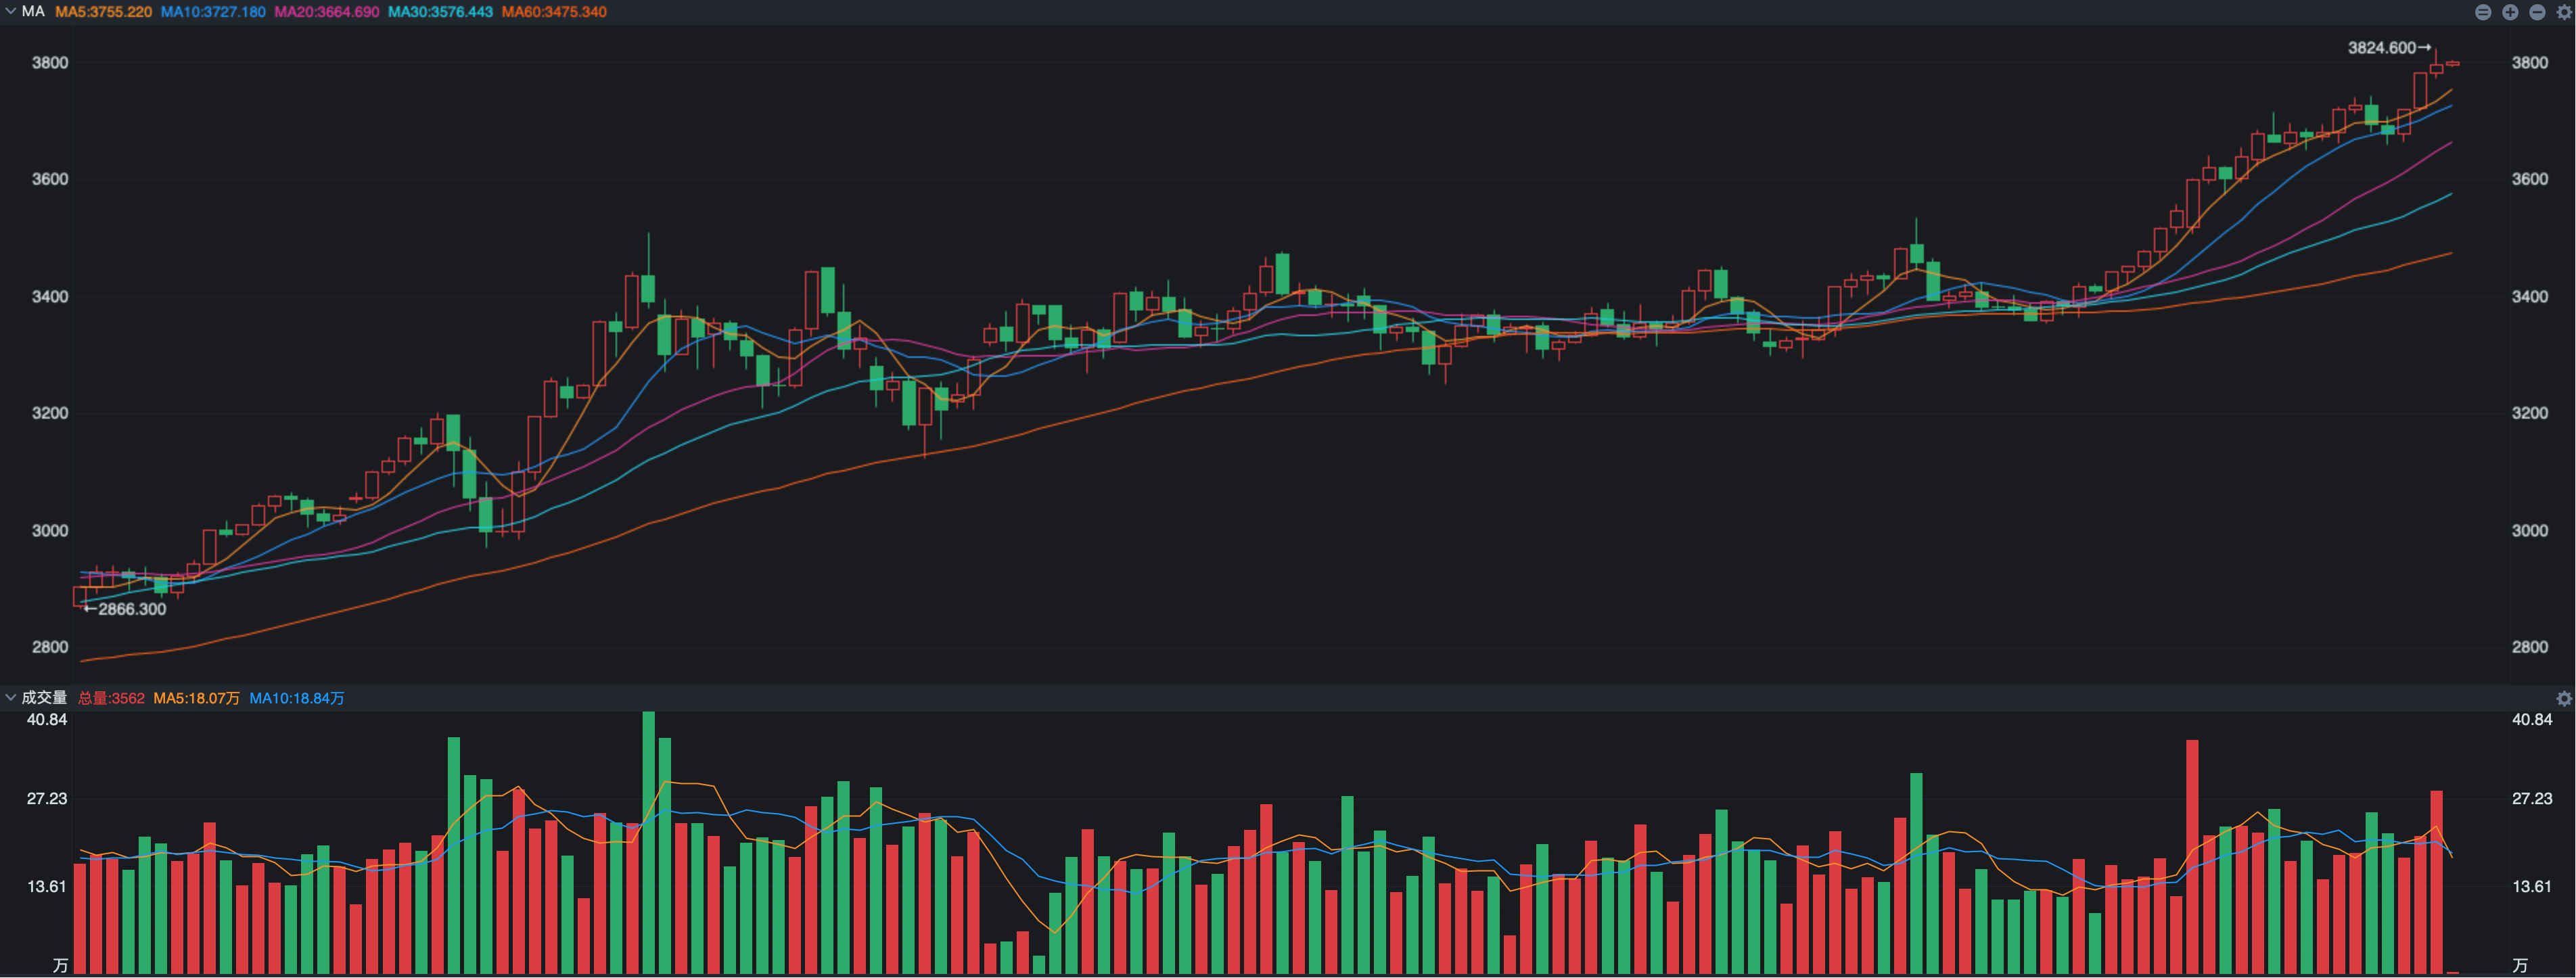The width and height of the screenshot is (2576, 978).
Task: Collapse the MA indicator chevron
Action: pyautogui.click(x=10, y=12)
